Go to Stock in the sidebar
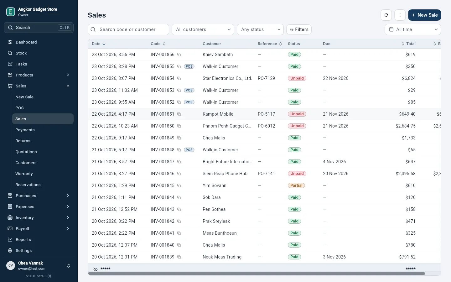 pos(39,53)
